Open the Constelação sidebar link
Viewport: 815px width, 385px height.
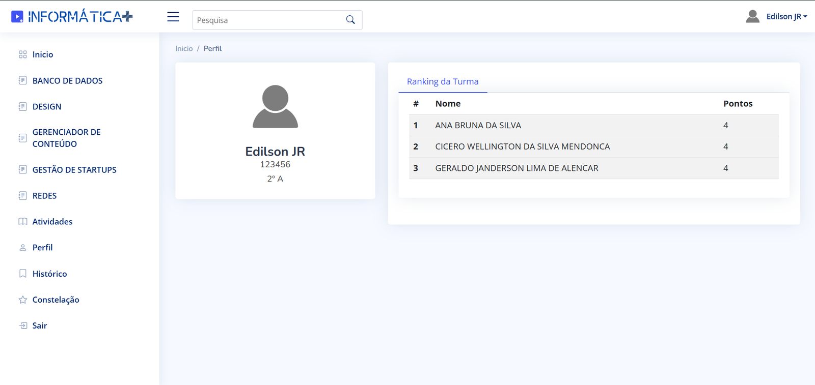click(x=56, y=300)
